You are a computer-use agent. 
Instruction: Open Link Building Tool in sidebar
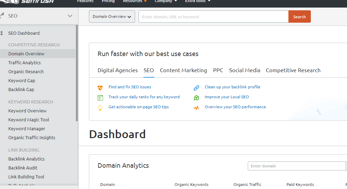26,177
